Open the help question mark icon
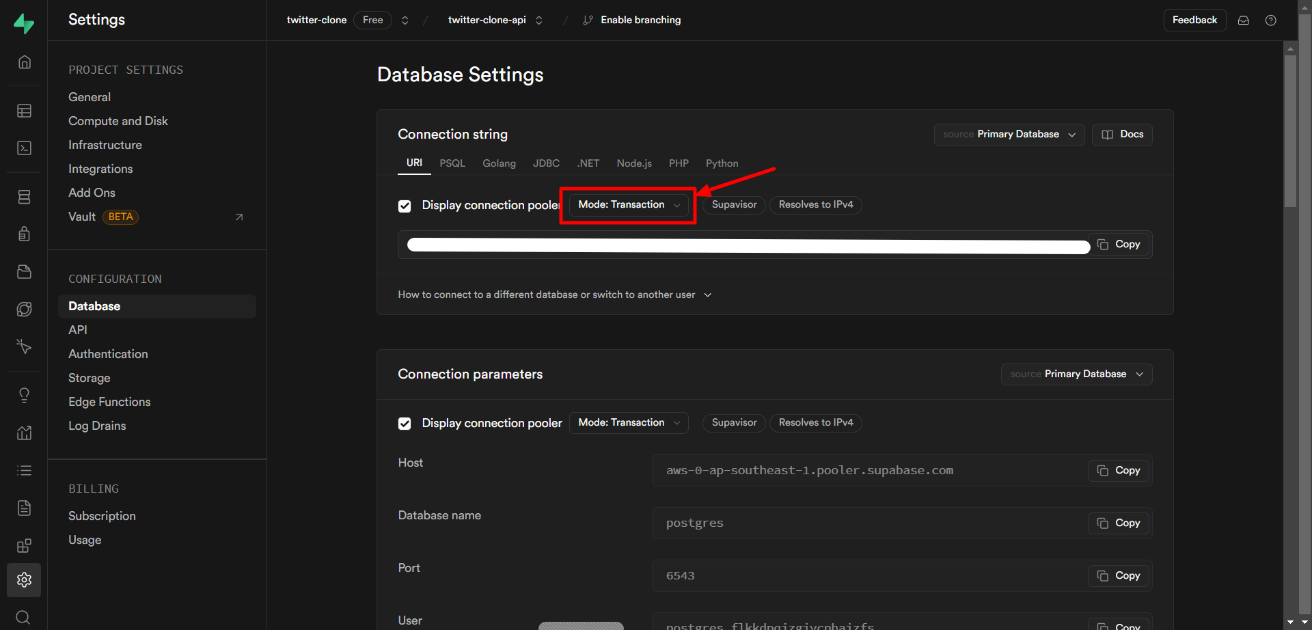 point(1271,20)
